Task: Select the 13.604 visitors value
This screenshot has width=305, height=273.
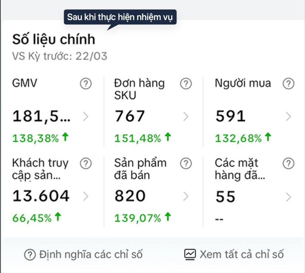Action: coord(41,196)
